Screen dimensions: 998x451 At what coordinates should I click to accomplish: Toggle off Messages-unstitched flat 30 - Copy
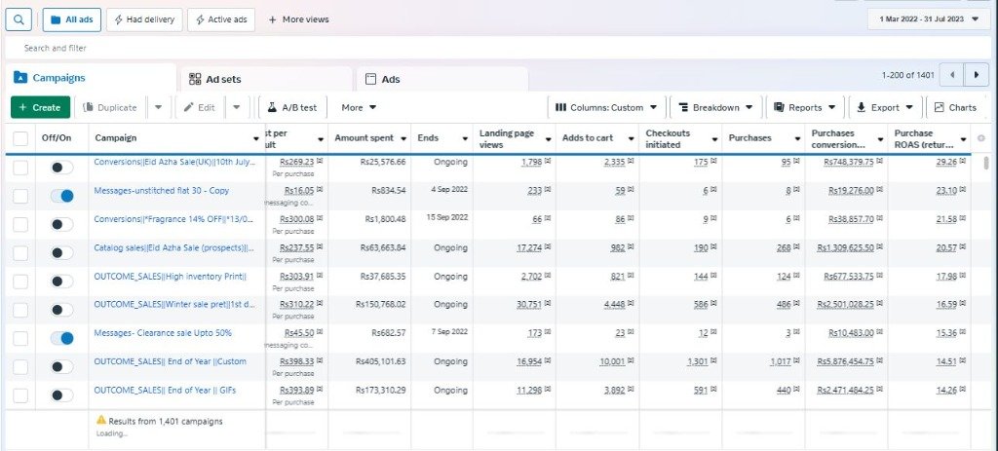pyautogui.click(x=61, y=196)
